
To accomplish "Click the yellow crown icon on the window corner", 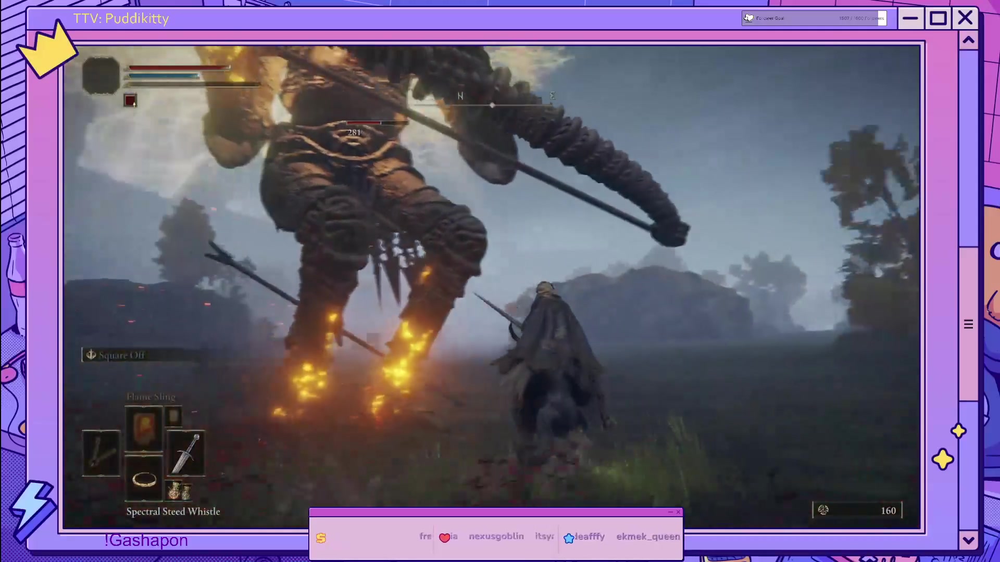I will [48, 49].
